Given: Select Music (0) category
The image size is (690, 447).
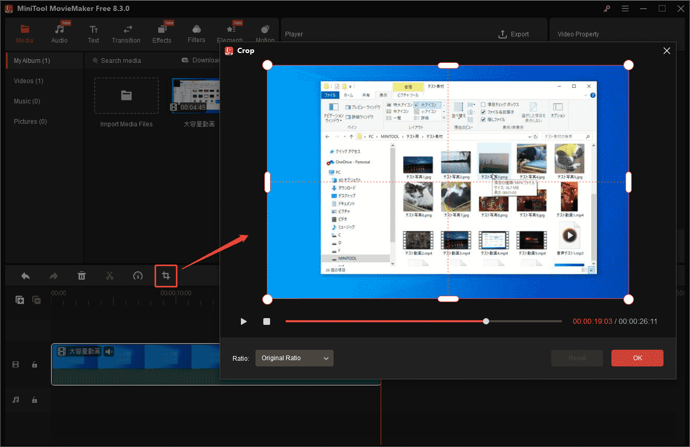Looking at the screenshot, I should [27, 101].
